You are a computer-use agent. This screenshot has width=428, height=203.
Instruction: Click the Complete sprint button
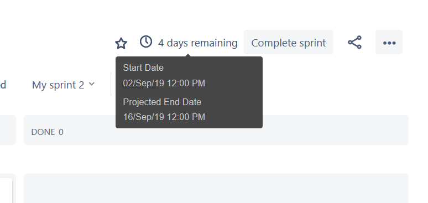(x=289, y=42)
